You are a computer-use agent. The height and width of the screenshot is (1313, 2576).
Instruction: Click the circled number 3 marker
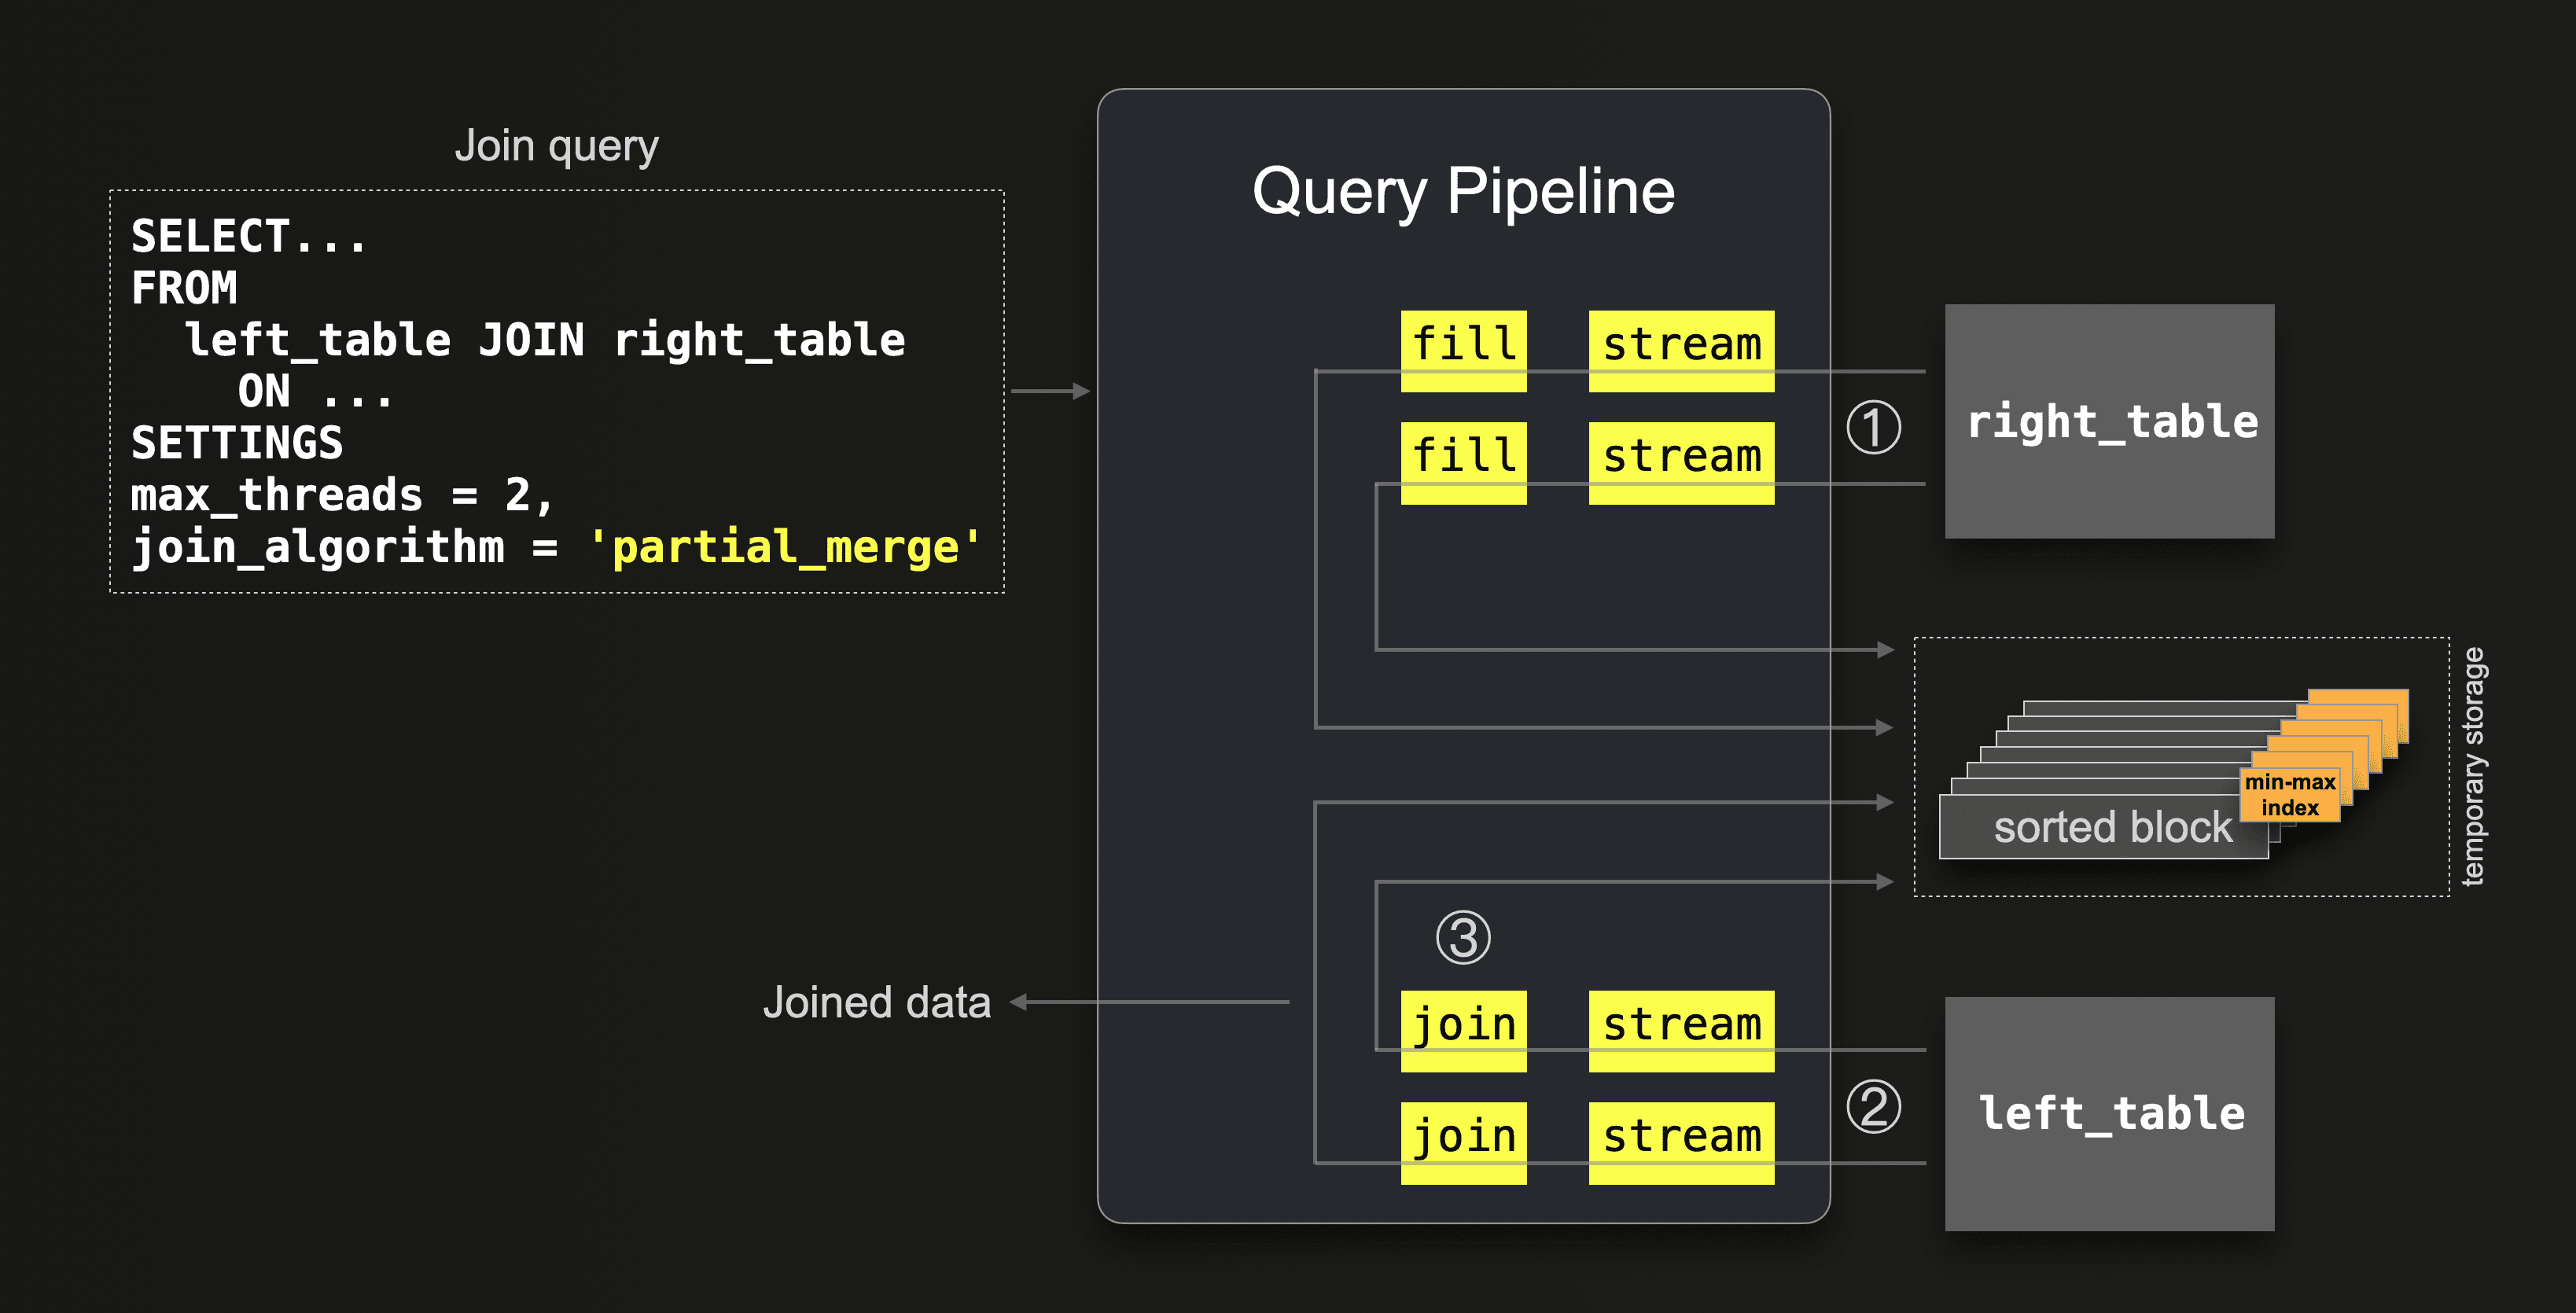point(1462,937)
